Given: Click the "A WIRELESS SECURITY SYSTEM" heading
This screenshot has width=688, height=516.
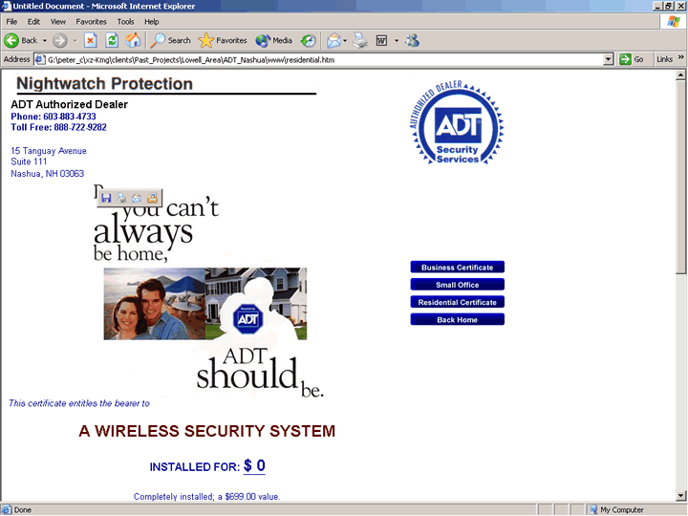Looking at the screenshot, I should click(206, 431).
